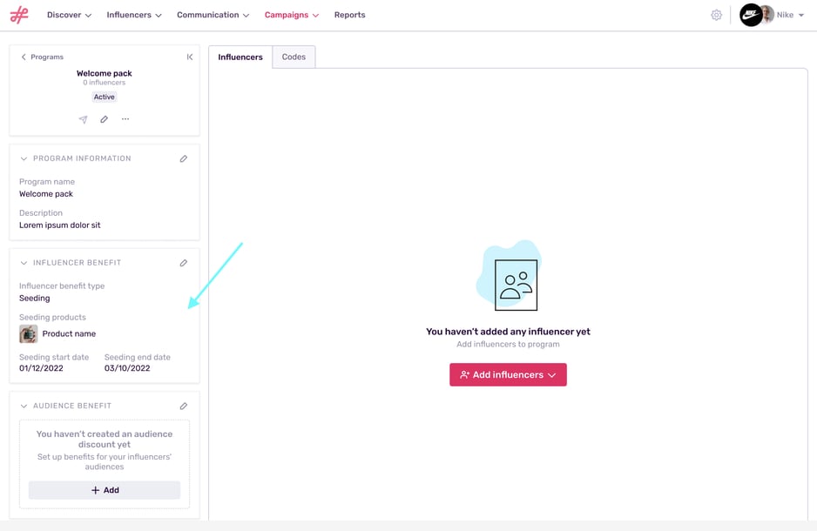Collapse the Audience Benefit section chevron
The height and width of the screenshot is (531, 817).
(x=22, y=406)
